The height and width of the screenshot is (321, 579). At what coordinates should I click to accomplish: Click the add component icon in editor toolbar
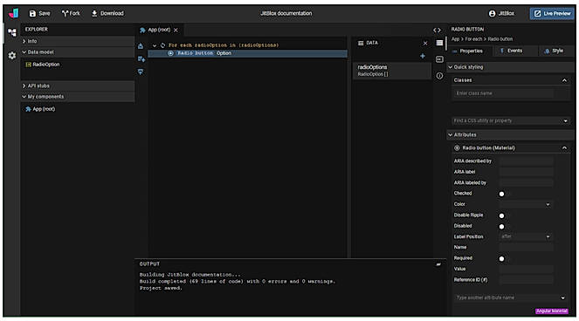pos(141,46)
